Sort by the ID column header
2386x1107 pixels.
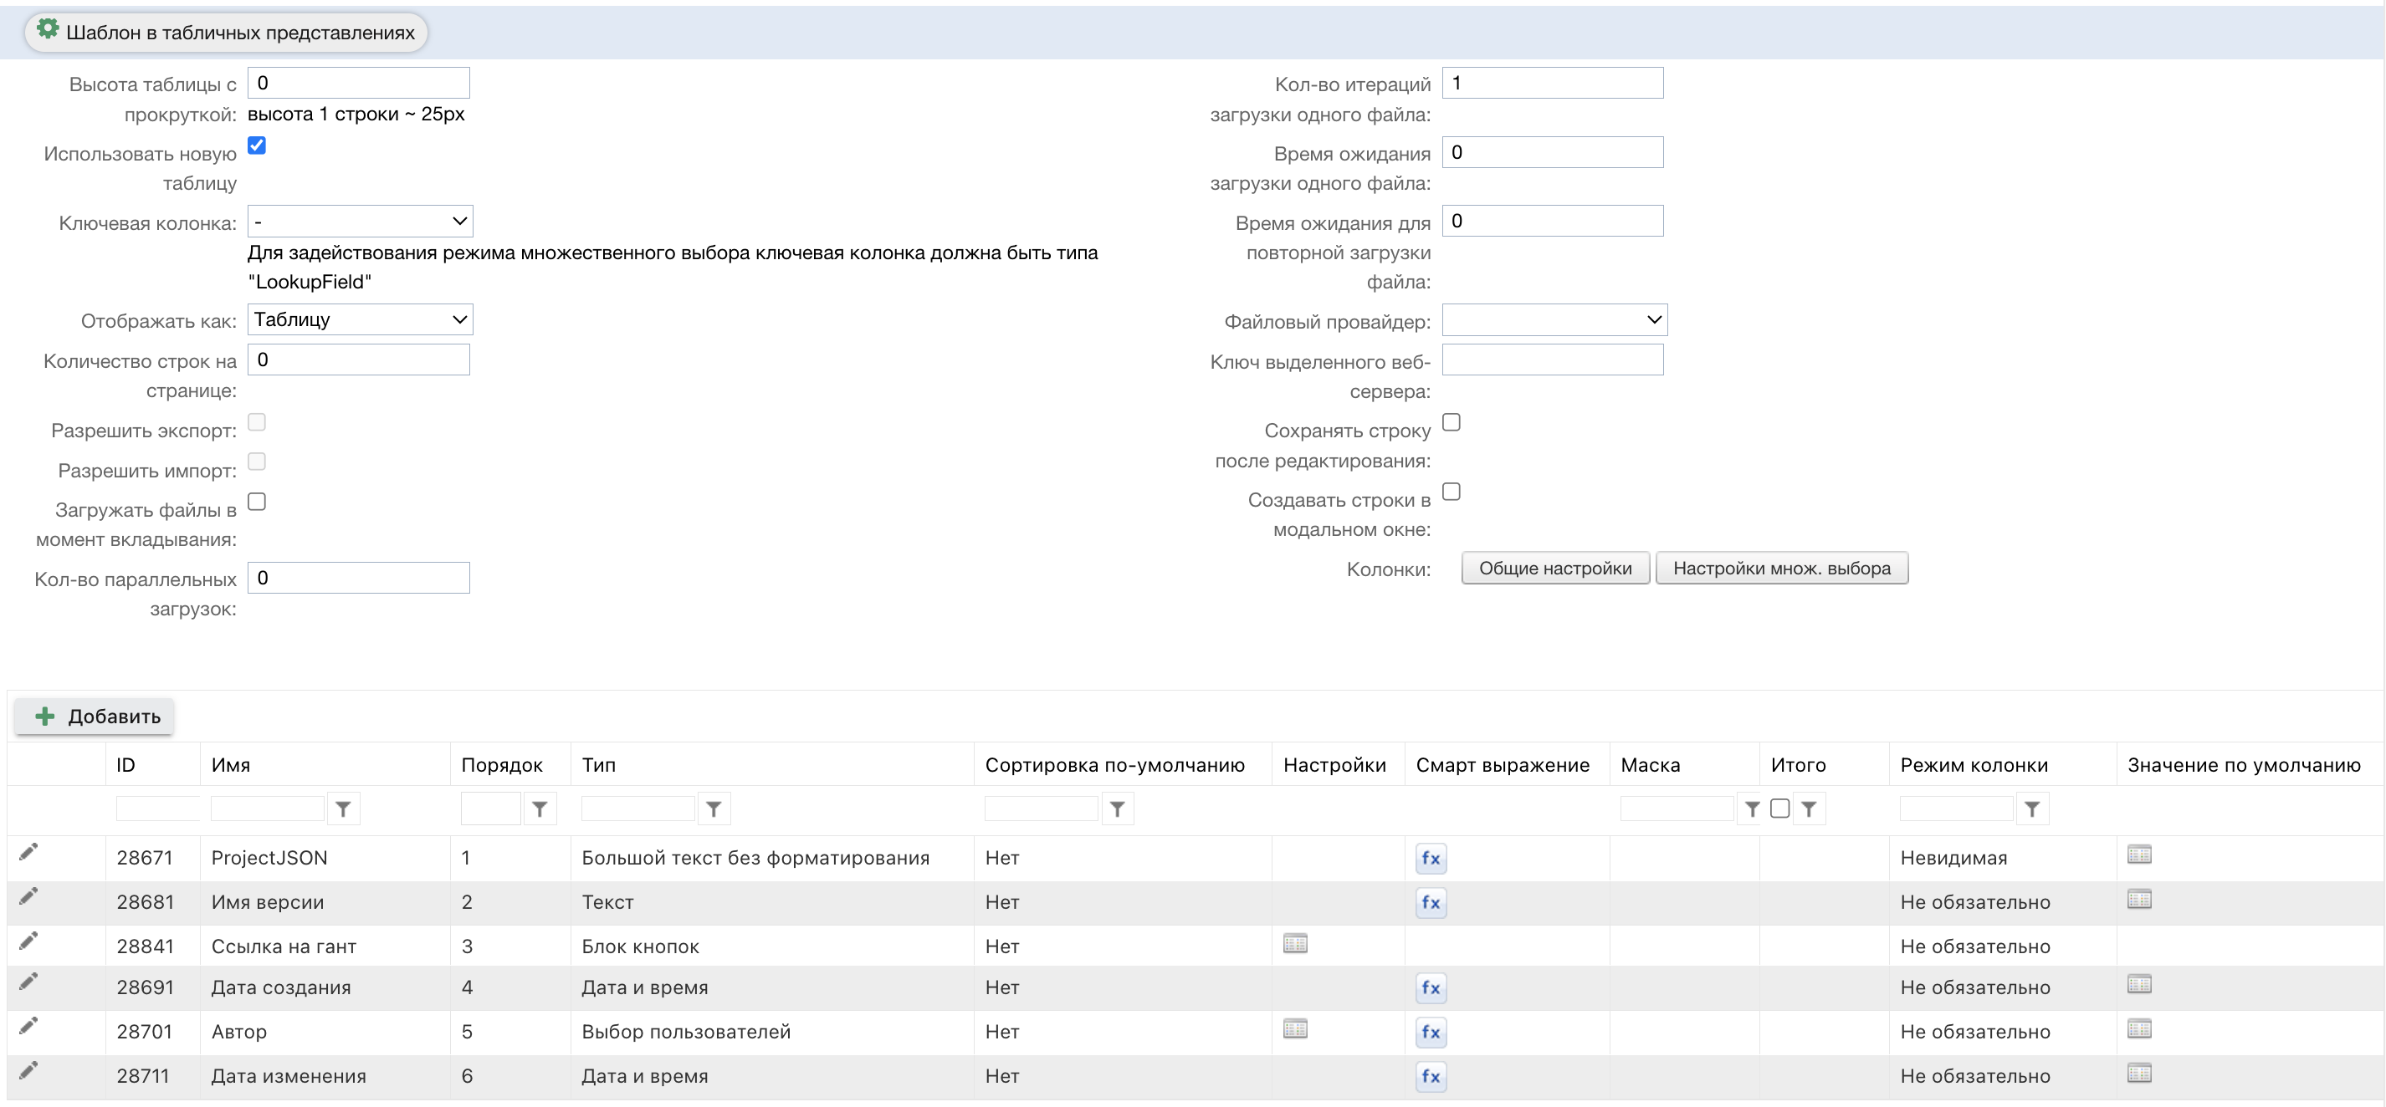(126, 766)
